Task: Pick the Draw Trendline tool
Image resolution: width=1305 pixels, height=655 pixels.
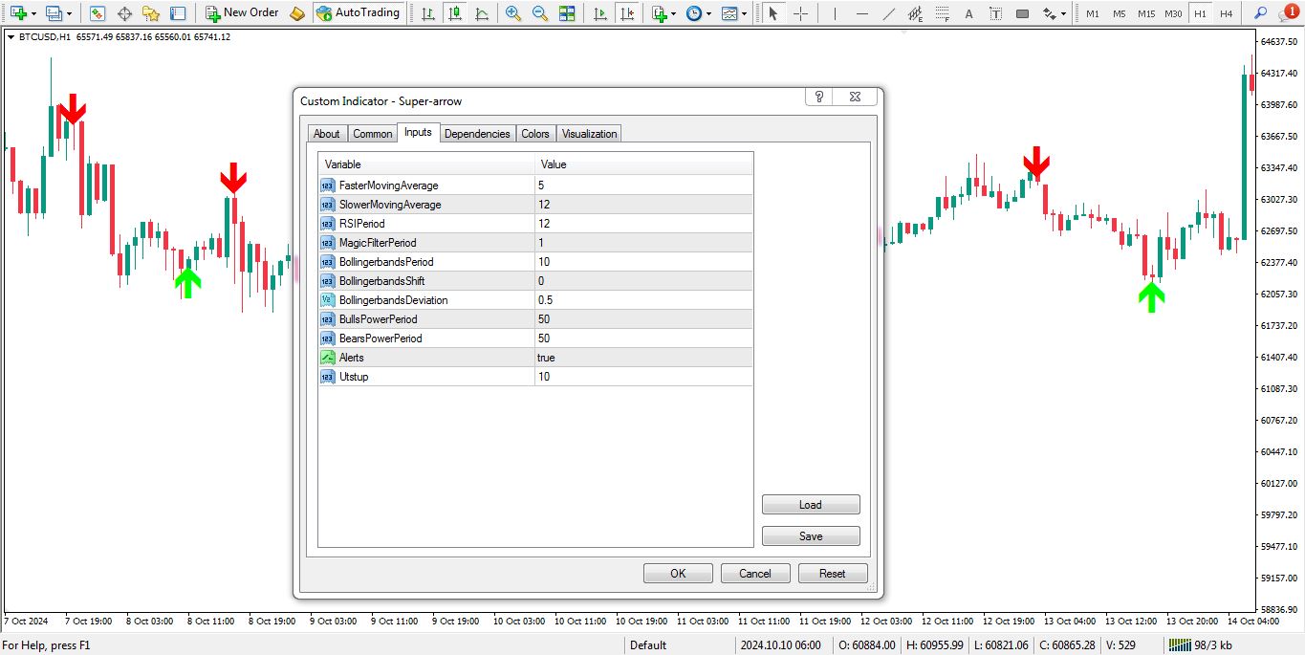Action: tap(888, 13)
